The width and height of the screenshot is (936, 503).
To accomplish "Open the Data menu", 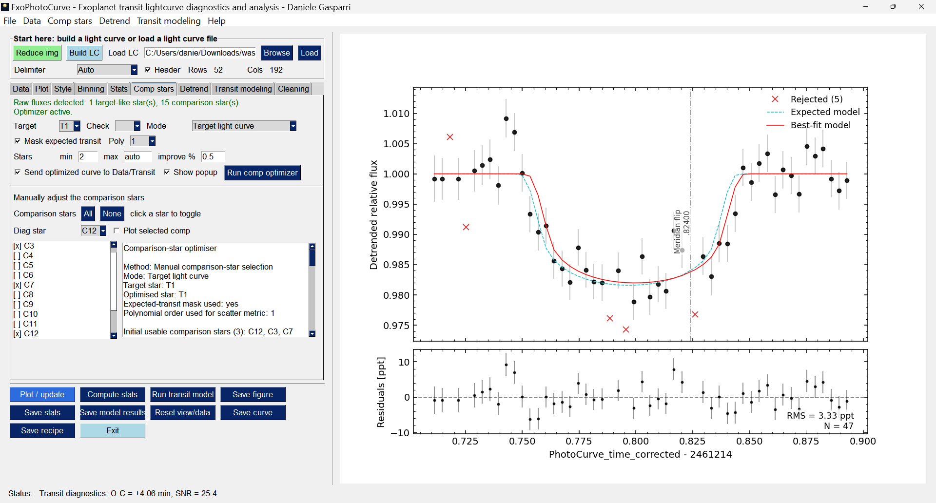I will pos(32,21).
